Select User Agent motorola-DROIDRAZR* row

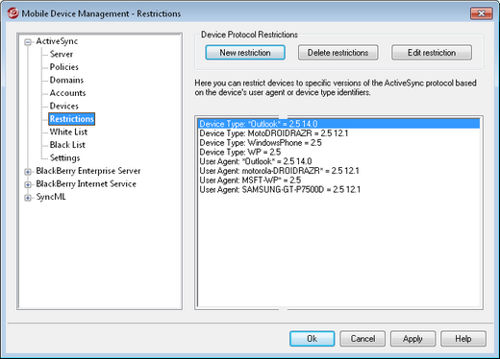coord(339,171)
